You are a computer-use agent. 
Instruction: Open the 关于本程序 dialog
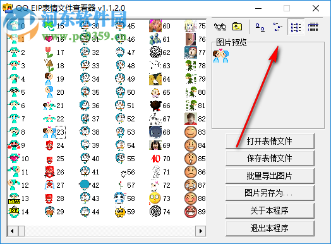click(x=270, y=210)
